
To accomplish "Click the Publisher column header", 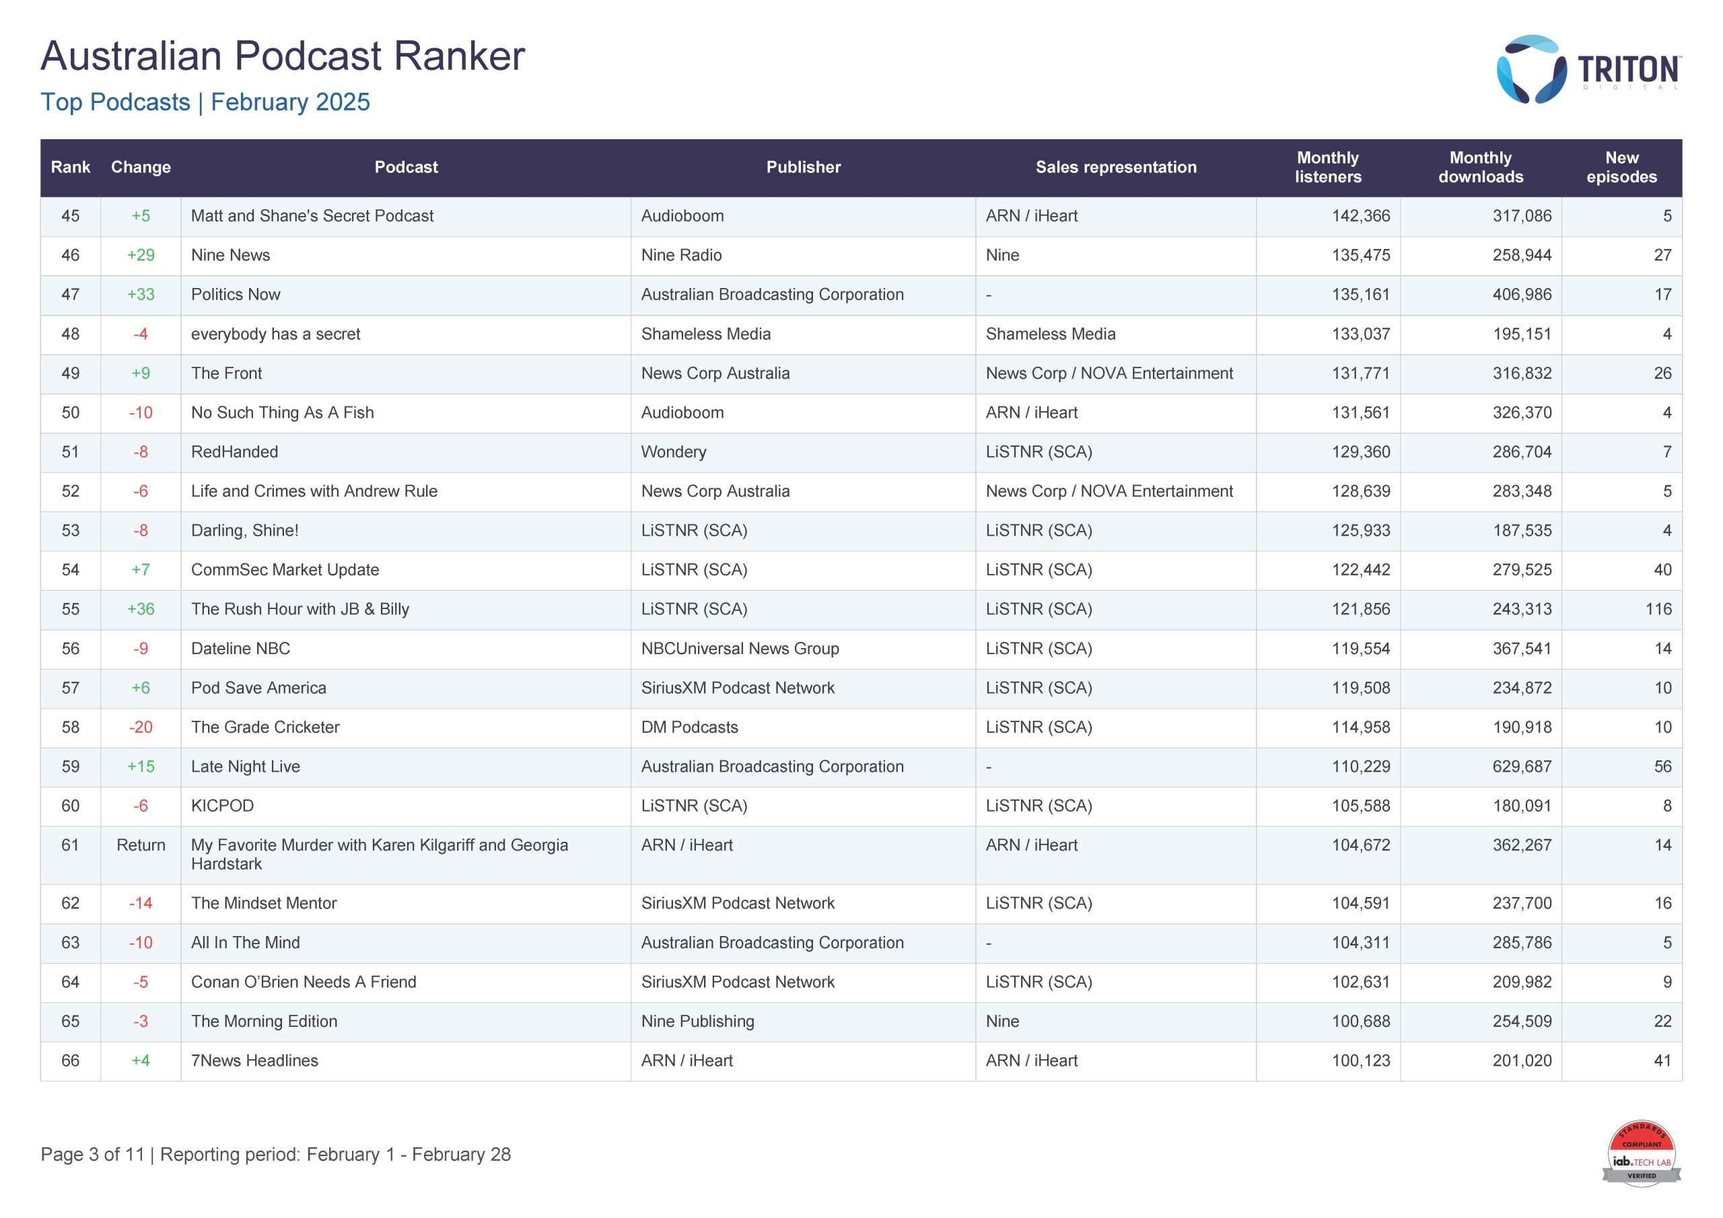I will click(x=803, y=168).
